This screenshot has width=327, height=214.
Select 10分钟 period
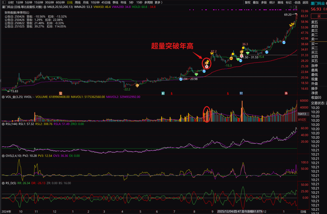click(95, 2)
